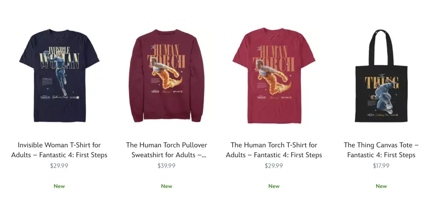This screenshot has height=207, width=429.
Task: Click the New badge under The Thing Tote
Action: 381,186
